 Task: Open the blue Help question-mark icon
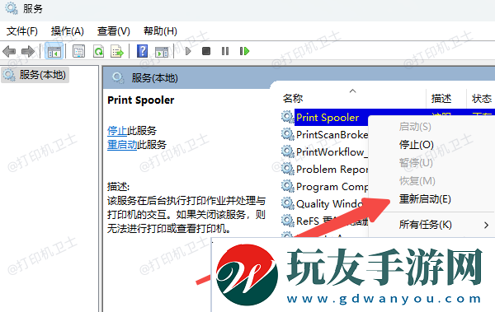(x=143, y=51)
